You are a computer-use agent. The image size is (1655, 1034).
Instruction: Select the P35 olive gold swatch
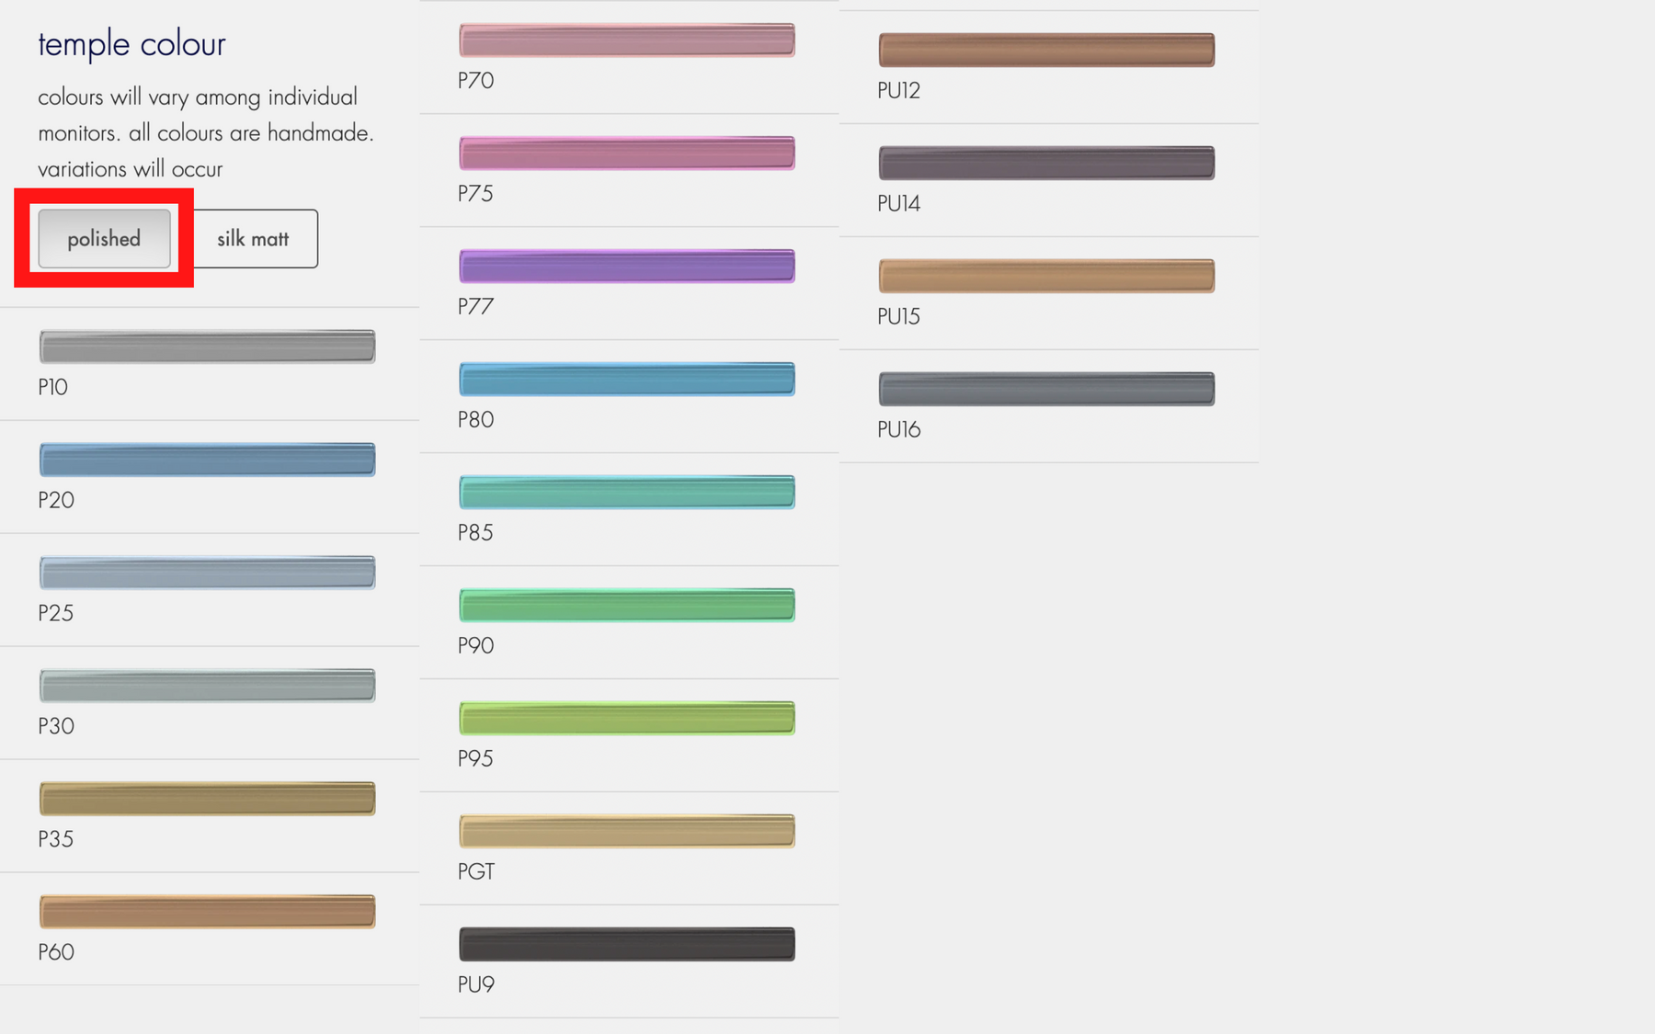[207, 799]
